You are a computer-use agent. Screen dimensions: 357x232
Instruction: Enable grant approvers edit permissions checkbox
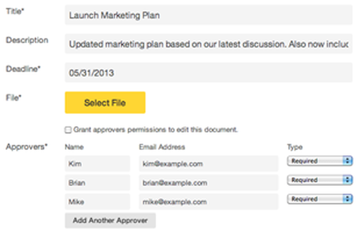(68, 130)
